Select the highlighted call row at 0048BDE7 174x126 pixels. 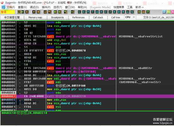point(87,96)
